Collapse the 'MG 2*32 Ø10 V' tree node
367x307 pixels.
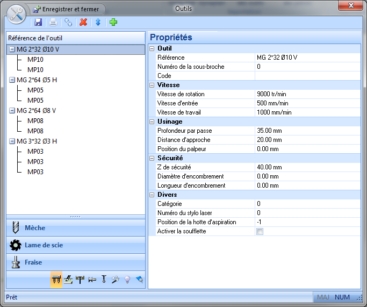click(x=12, y=49)
